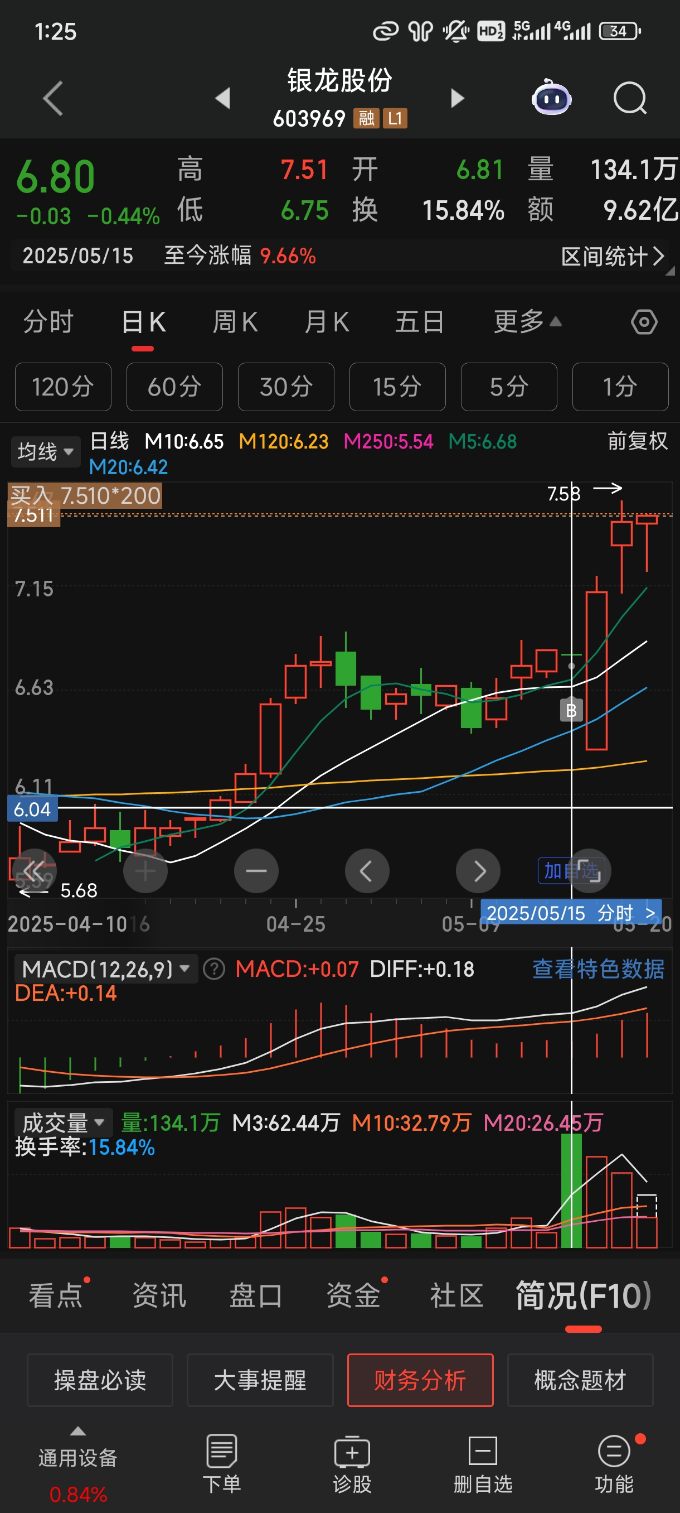Expand 更多 period options
The height and width of the screenshot is (1513, 680).
coord(527,322)
